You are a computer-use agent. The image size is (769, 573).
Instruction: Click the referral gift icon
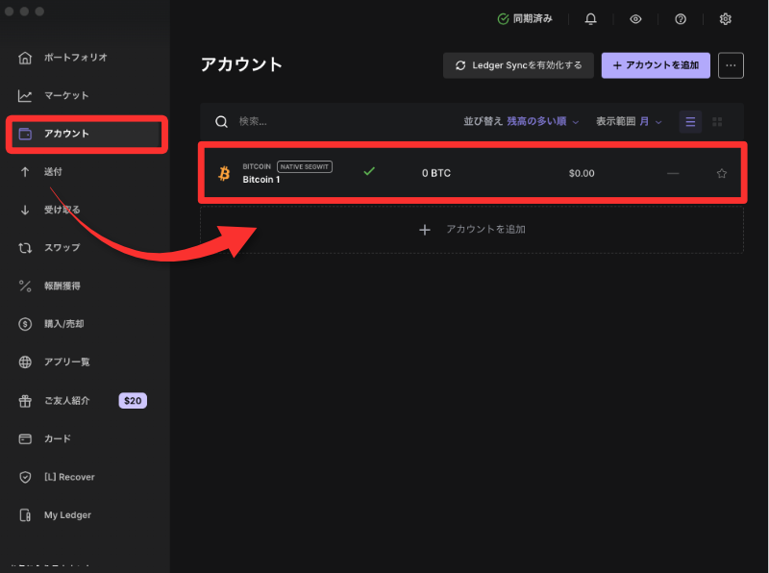pyautogui.click(x=25, y=401)
